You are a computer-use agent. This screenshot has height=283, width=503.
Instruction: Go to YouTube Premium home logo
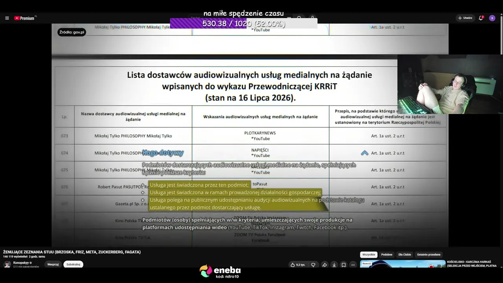[x=25, y=18]
